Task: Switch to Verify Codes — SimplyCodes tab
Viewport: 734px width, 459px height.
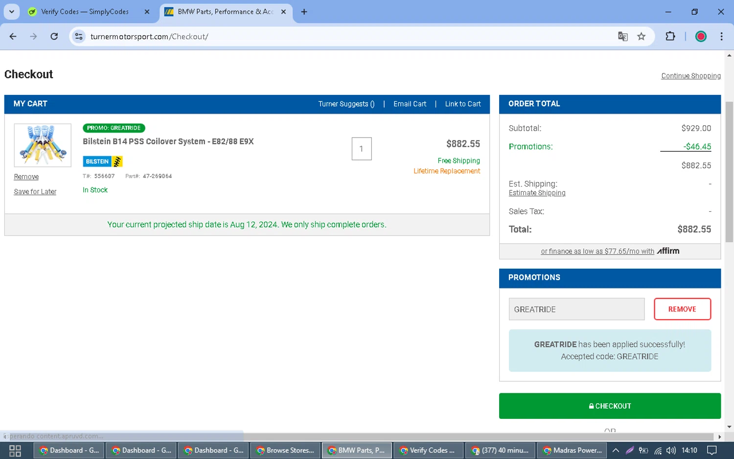Action: (x=85, y=12)
